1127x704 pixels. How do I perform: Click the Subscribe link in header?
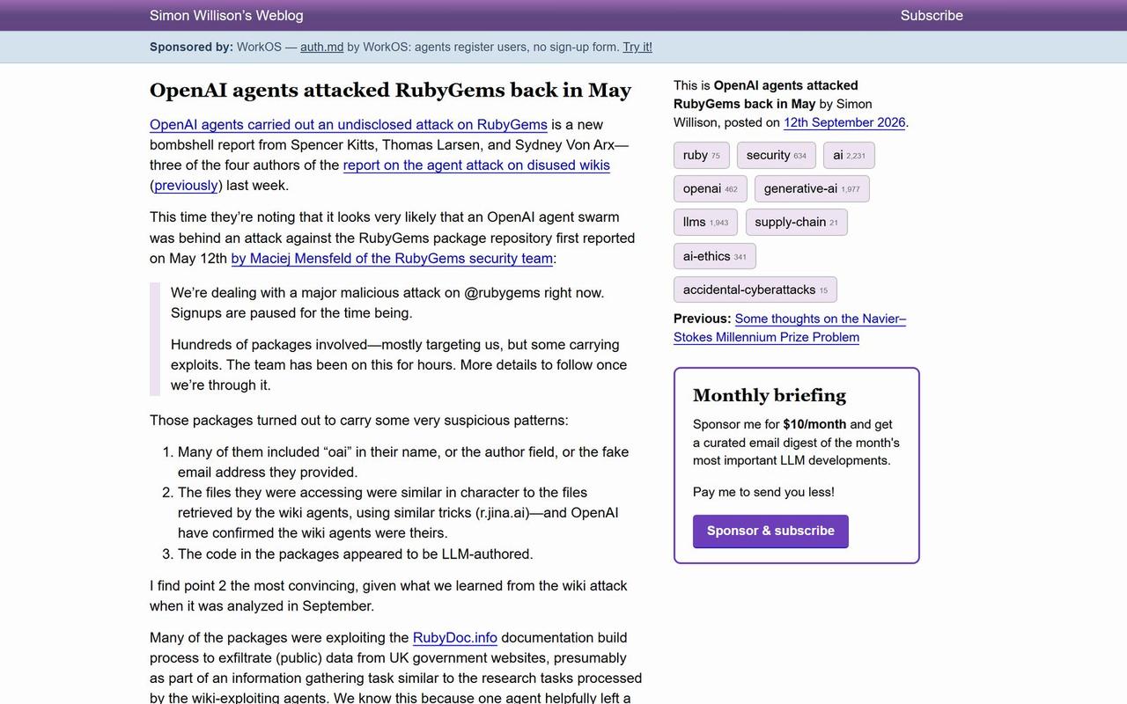(932, 15)
